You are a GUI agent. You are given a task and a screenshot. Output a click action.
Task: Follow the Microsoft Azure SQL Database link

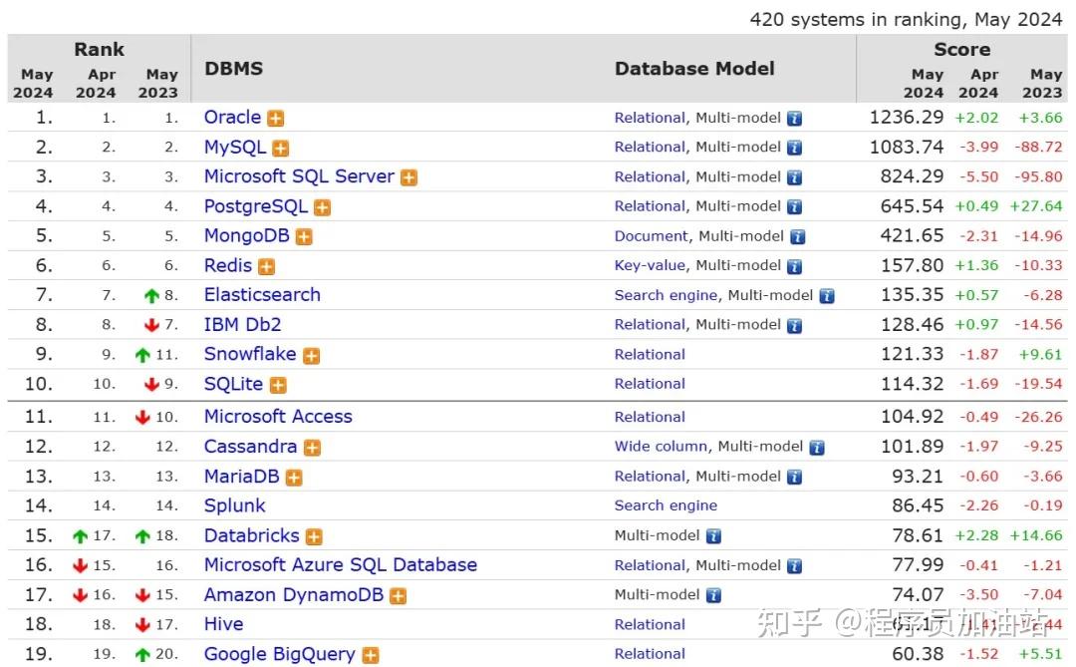340,564
